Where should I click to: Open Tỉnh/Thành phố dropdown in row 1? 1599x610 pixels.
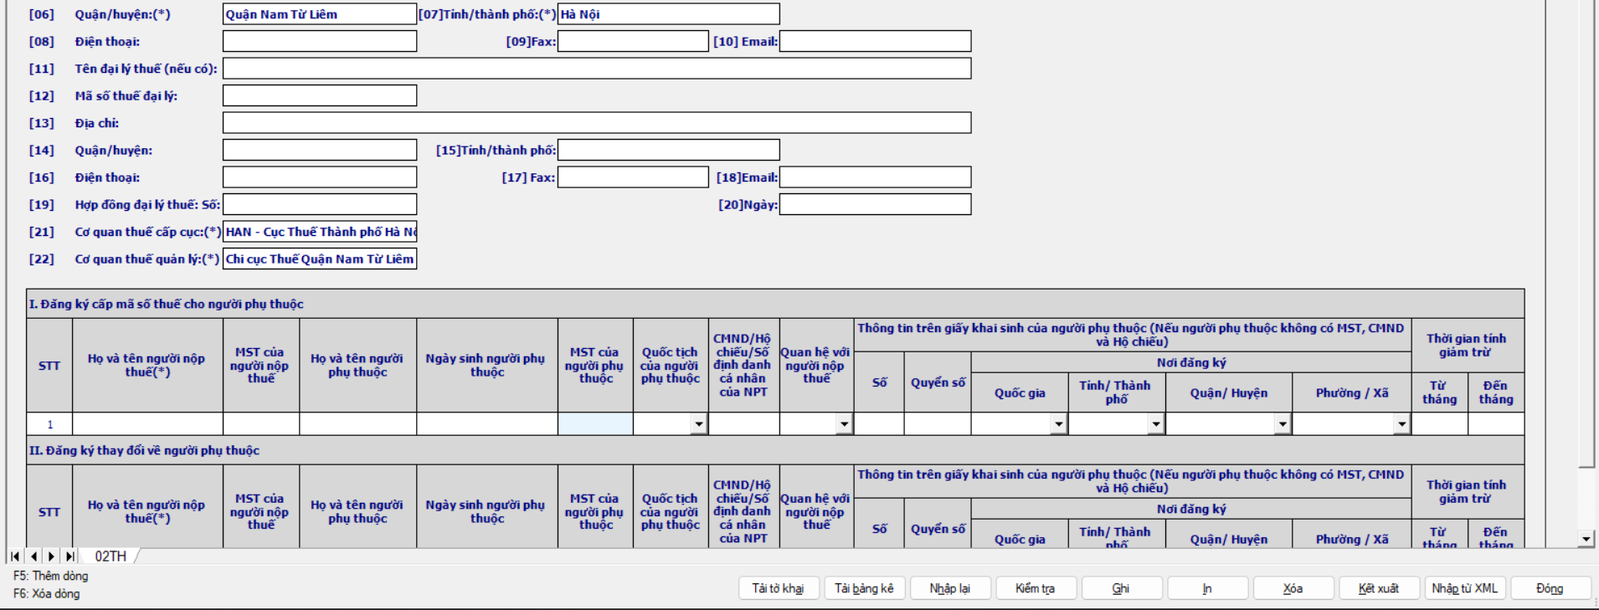point(1155,424)
